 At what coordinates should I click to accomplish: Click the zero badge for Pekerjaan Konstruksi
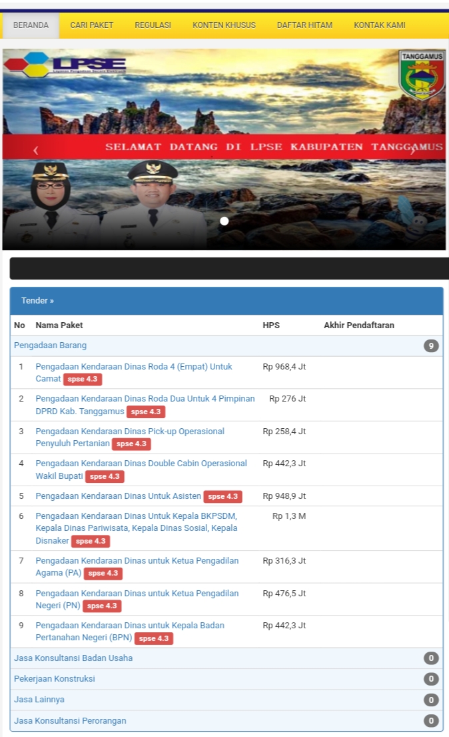pos(431,679)
